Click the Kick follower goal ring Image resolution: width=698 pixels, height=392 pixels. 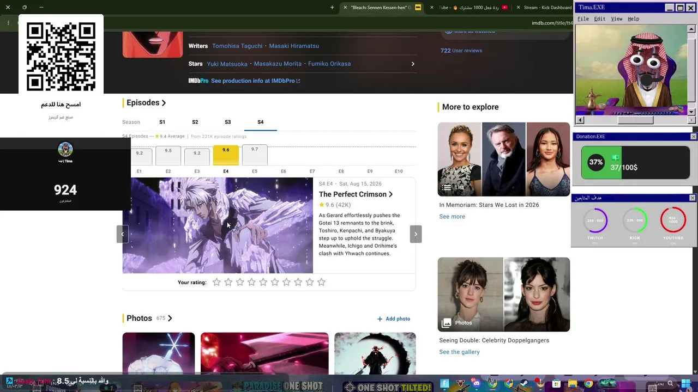click(x=635, y=220)
